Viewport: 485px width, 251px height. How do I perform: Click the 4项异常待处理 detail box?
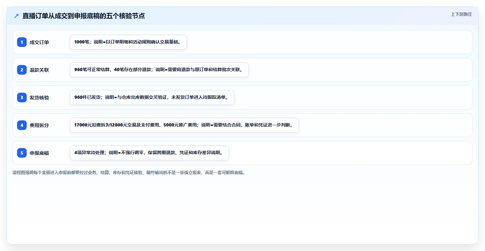coord(149,153)
